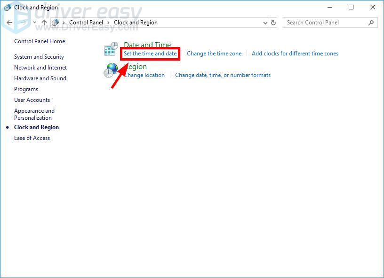Open Hardware and Sound category
Screen dimensions: 384x278
tap(40, 78)
